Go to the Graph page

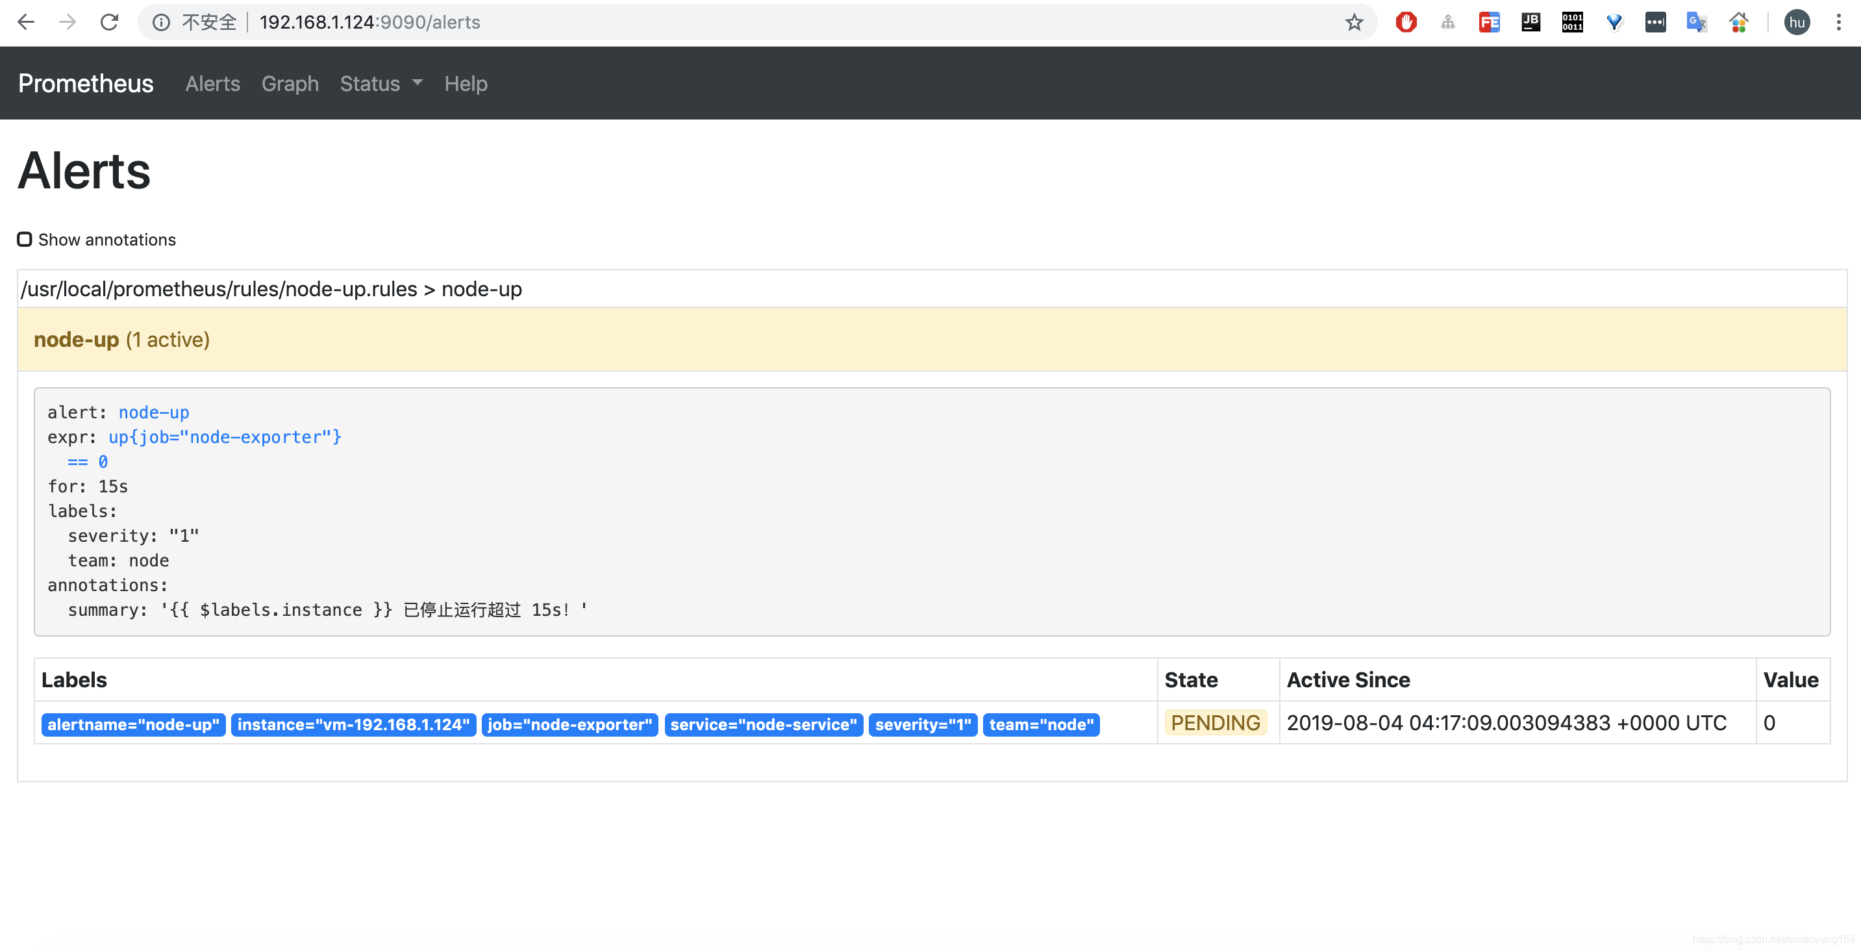(x=290, y=84)
